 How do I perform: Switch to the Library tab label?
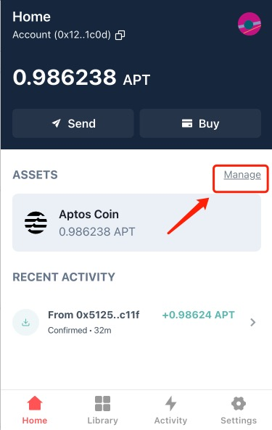tap(102, 421)
